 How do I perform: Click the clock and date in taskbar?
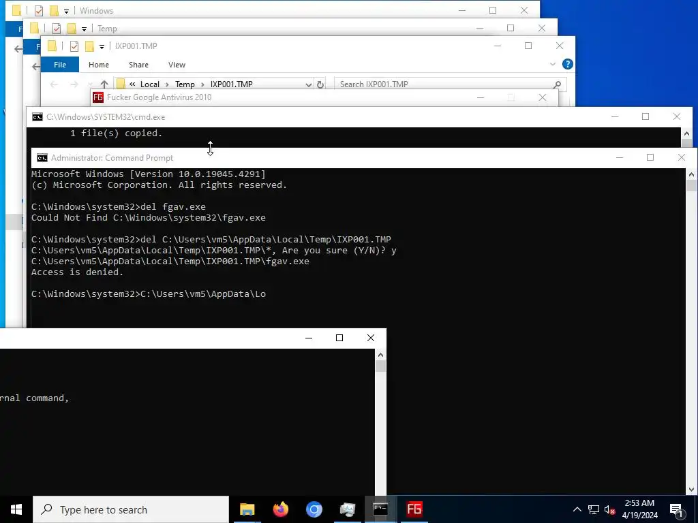coord(639,509)
